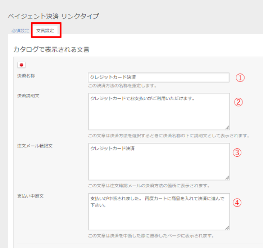Viewport: 263px width, 248px height.
Task: Click the 支払い中断文 field label
Action: click(x=30, y=196)
